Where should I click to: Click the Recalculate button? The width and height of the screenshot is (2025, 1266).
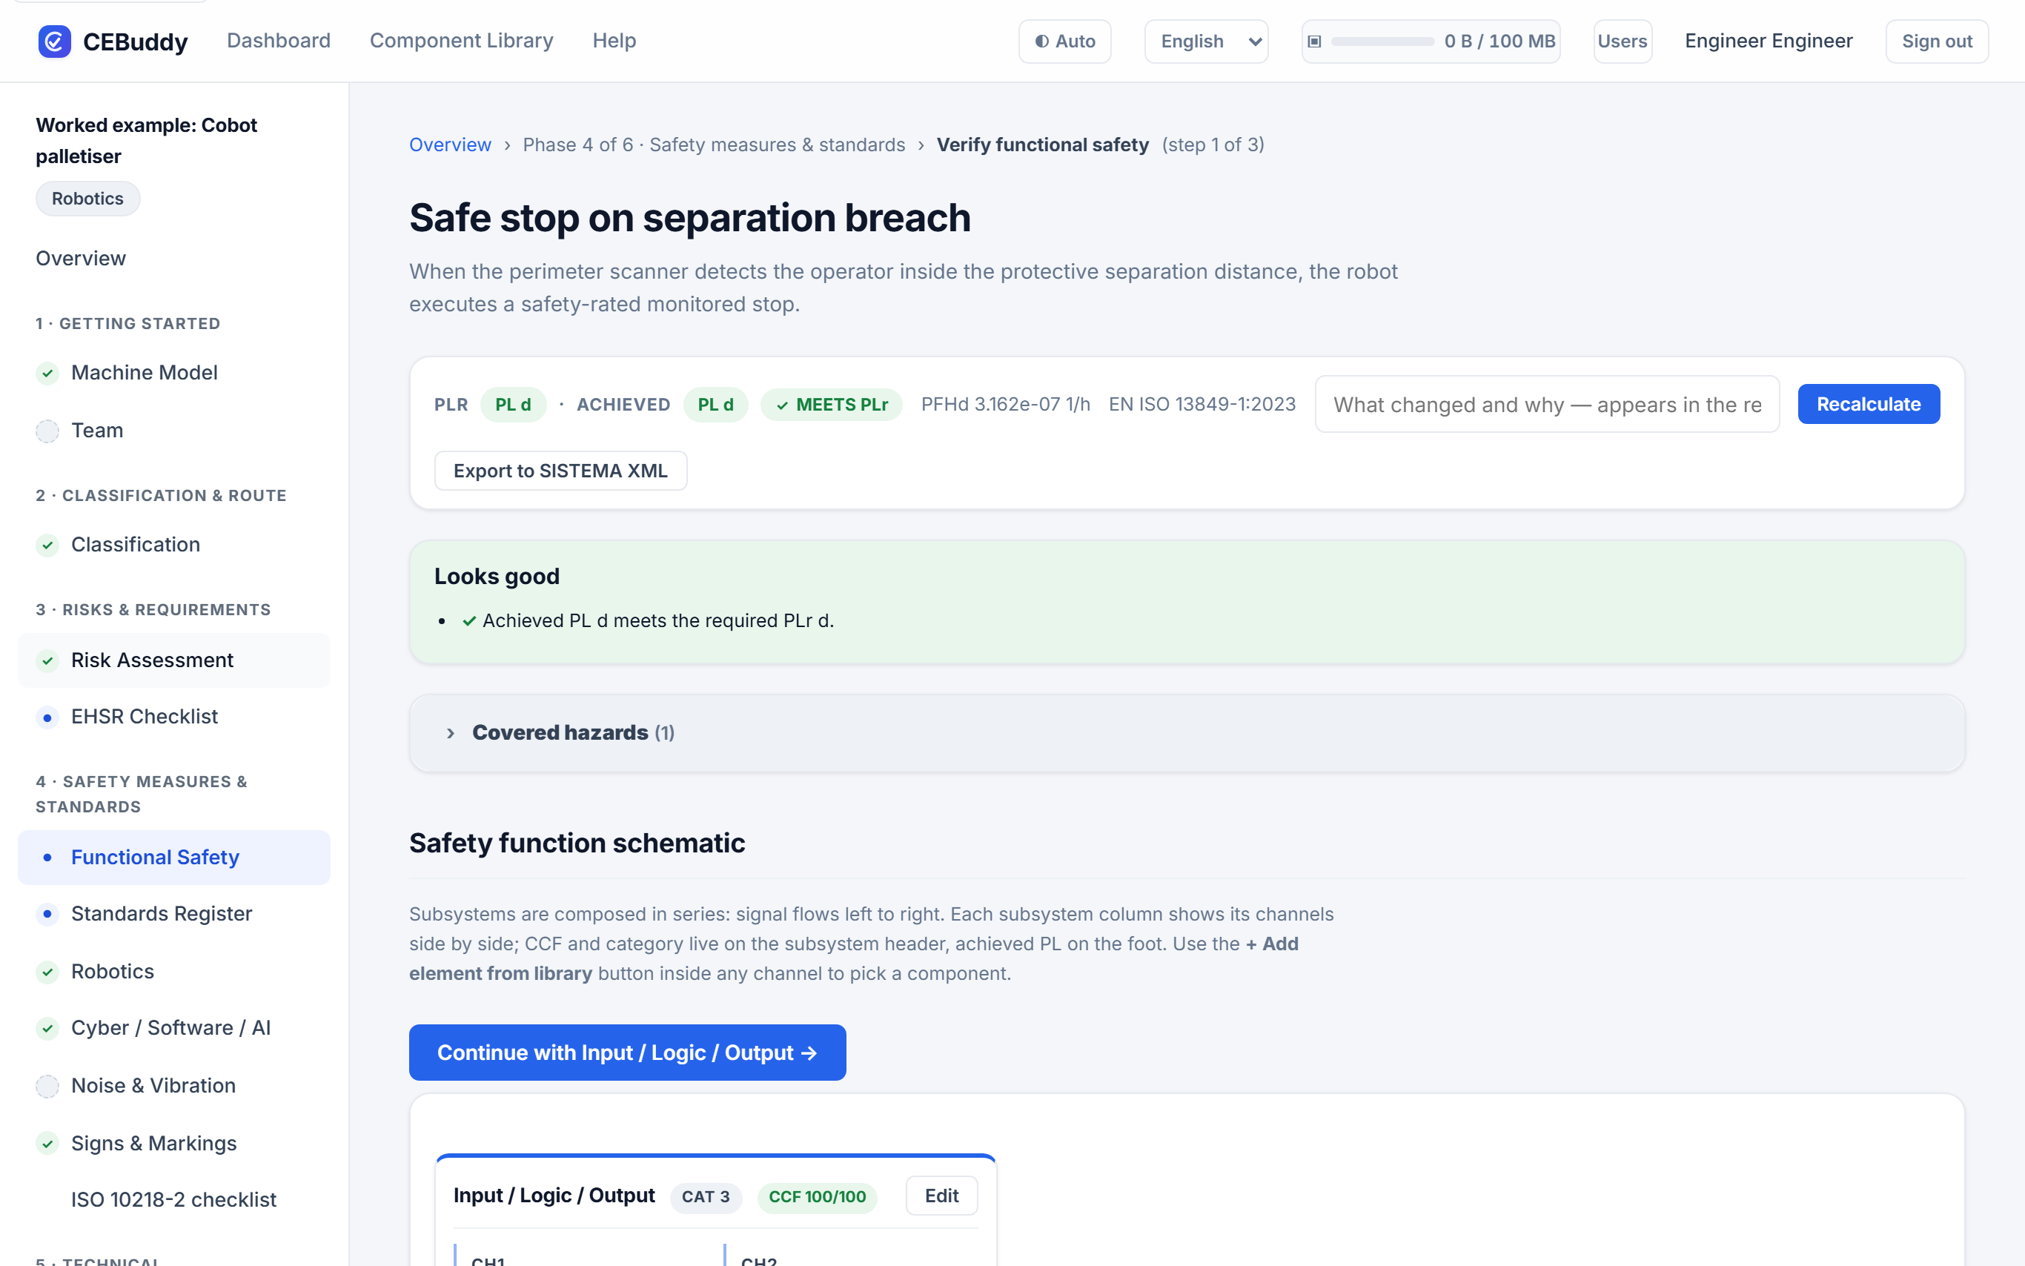[1869, 405]
